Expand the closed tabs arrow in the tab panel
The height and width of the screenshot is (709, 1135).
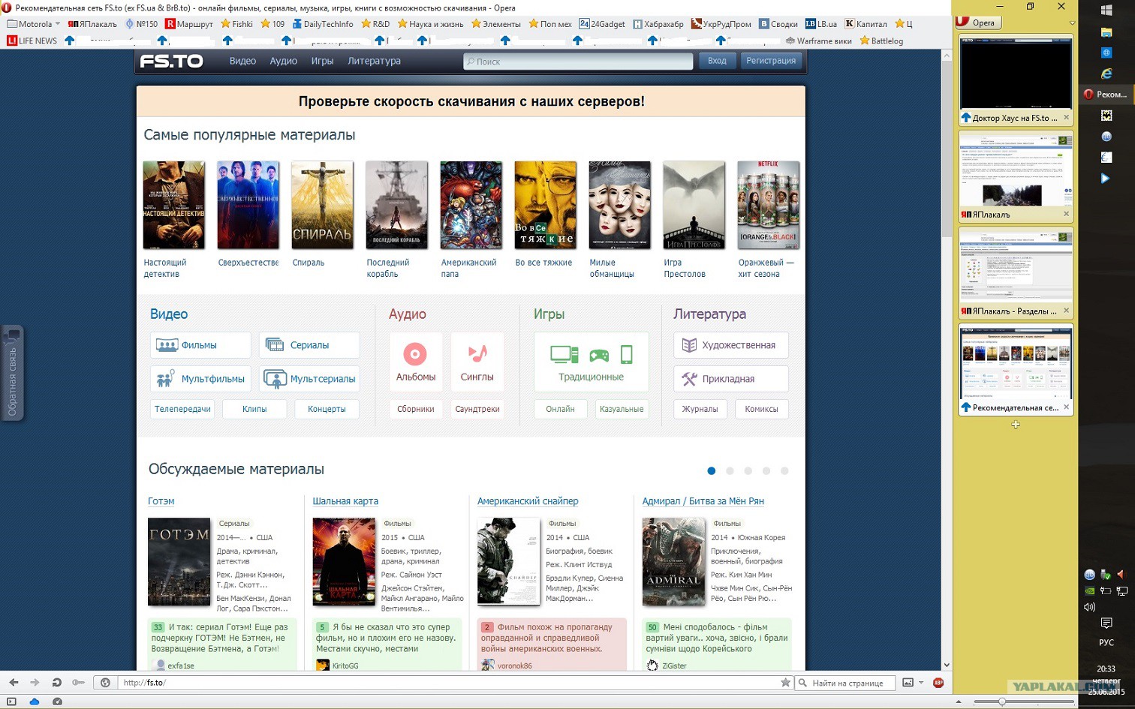pyautogui.click(x=1072, y=23)
